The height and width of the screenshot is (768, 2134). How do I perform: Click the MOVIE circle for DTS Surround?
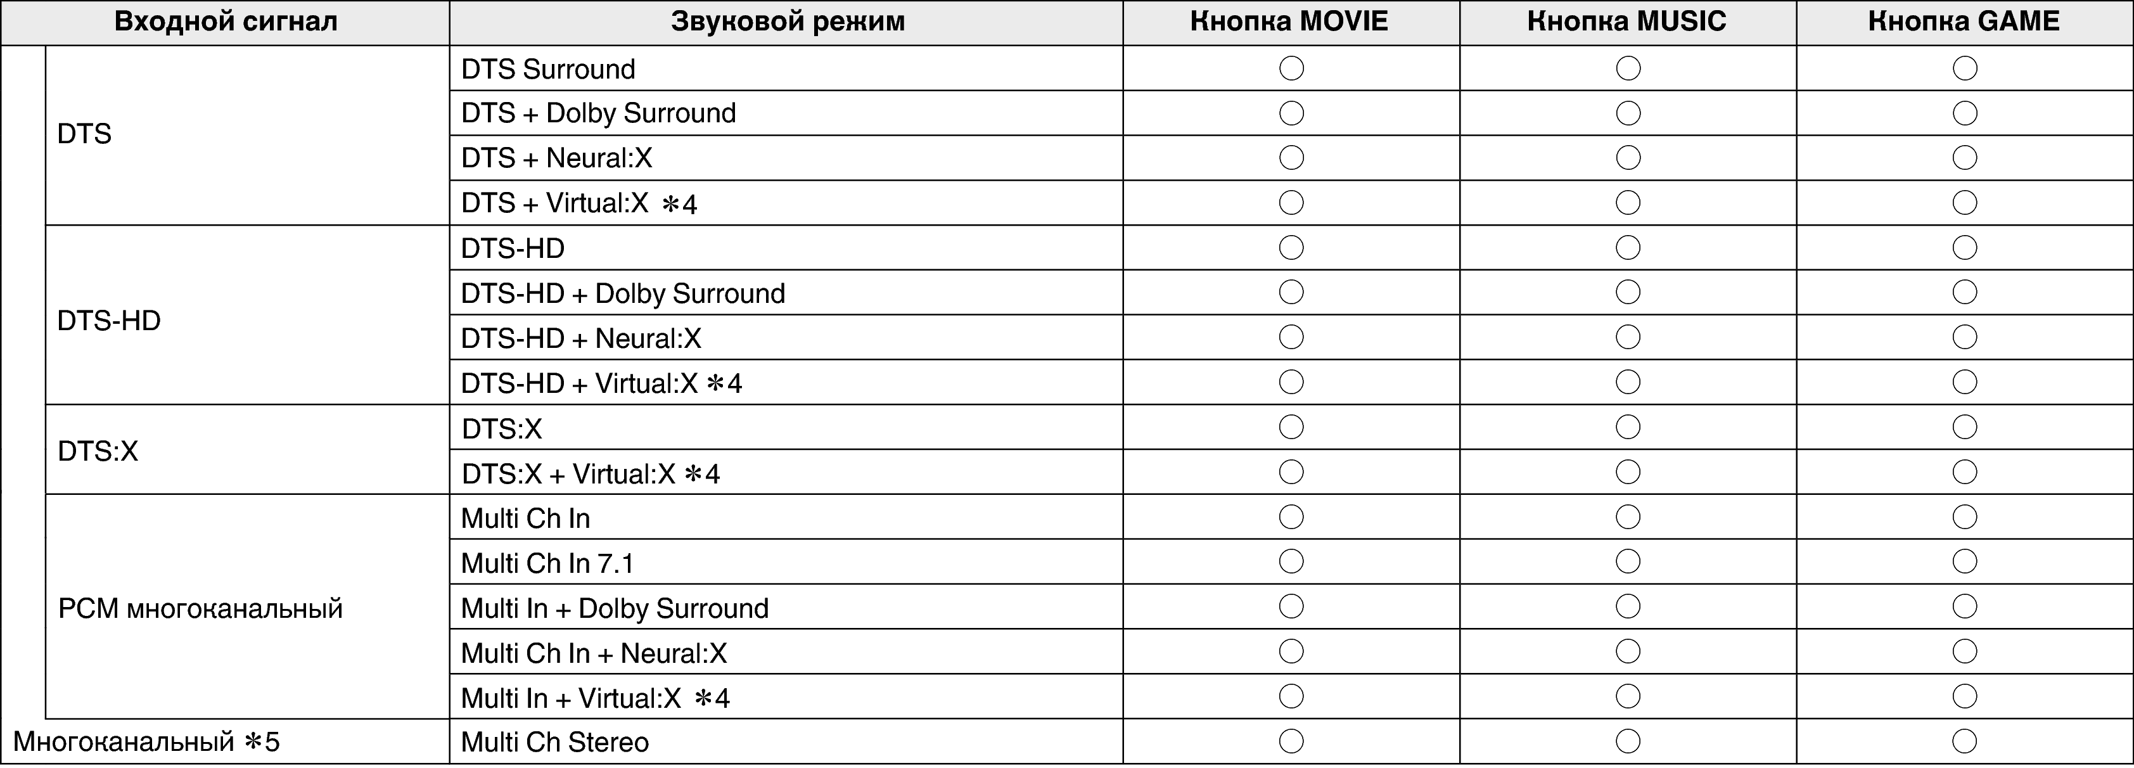(x=1291, y=68)
